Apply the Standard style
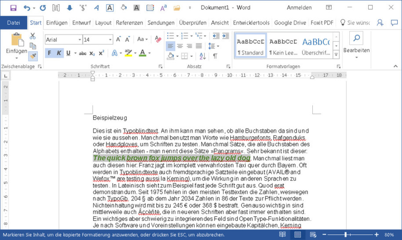Image resolution: width=402 pixels, height=240 pixels. 250,46
